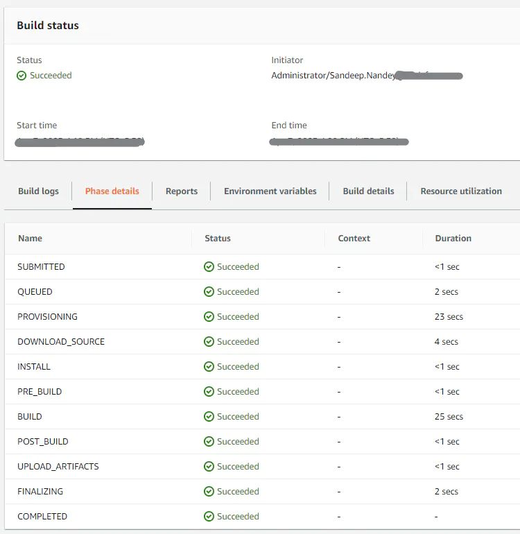Click the success icon in the POST_BUILD row
This screenshot has height=534, width=520.
tap(209, 442)
